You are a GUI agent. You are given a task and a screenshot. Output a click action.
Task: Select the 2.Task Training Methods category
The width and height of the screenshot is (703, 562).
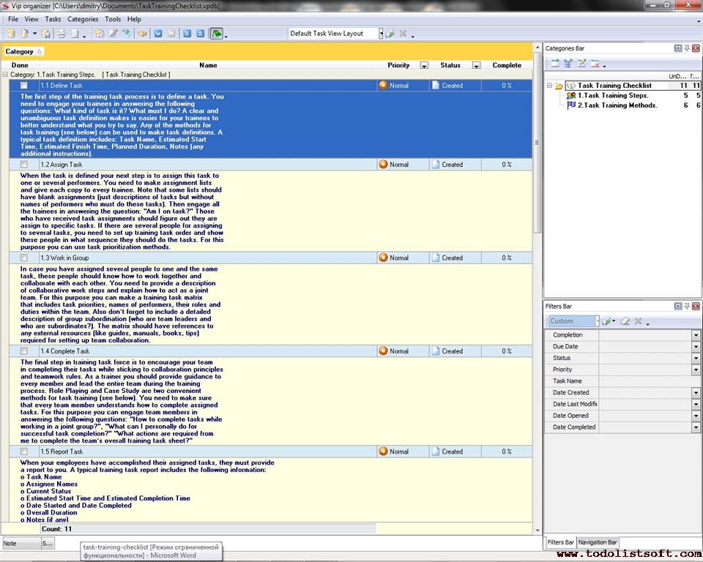(x=617, y=105)
